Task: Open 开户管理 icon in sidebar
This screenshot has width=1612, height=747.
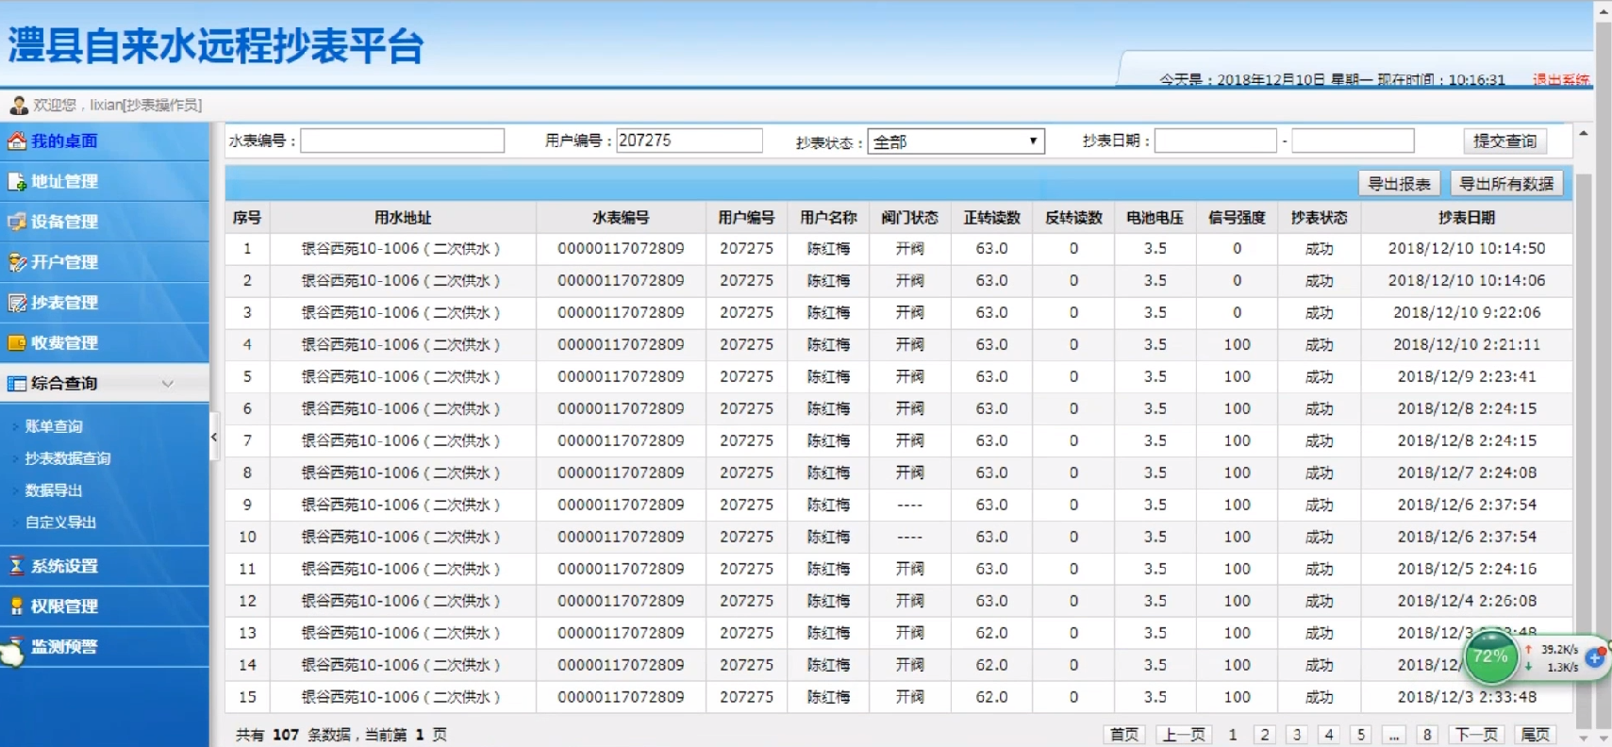Action: click(17, 262)
